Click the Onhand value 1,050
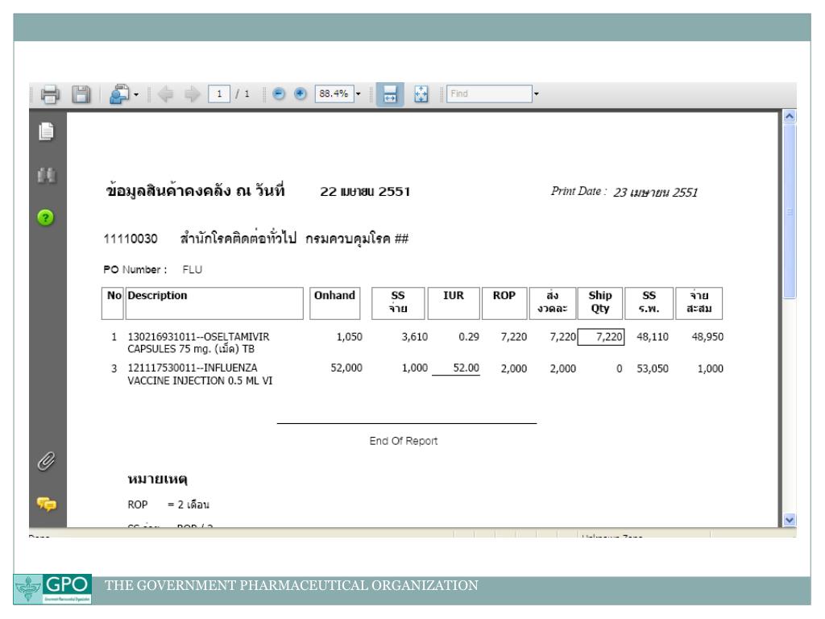The height and width of the screenshot is (619, 825). 350,337
